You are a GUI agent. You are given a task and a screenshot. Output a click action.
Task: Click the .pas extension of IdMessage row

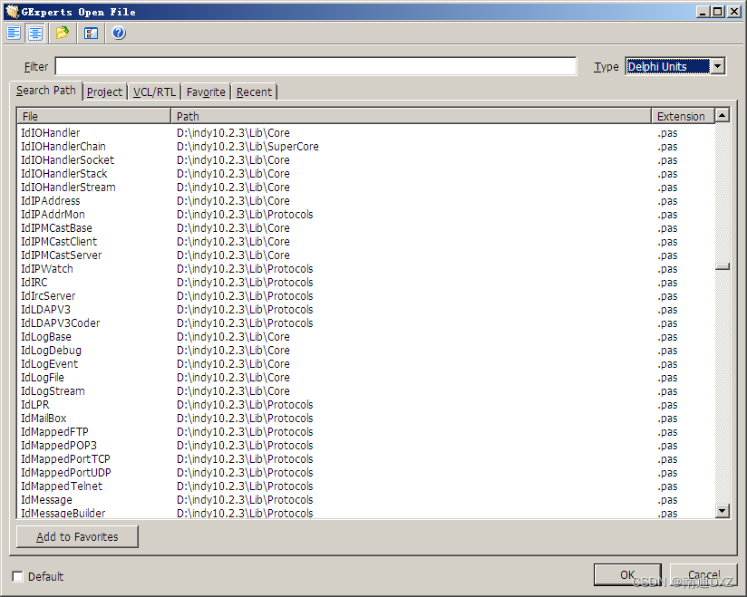coord(667,500)
